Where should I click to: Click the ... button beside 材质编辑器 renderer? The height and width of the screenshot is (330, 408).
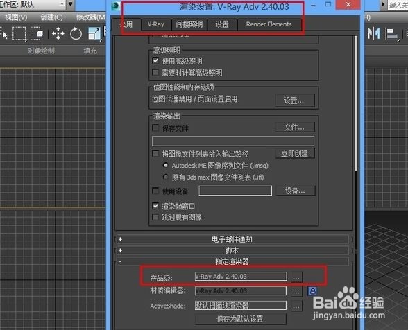pyautogui.click(x=296, y=291)
